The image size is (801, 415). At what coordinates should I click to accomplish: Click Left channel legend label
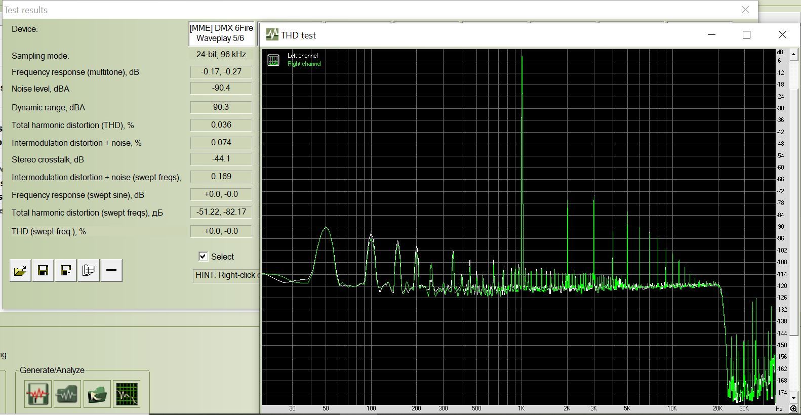(303, 56)
